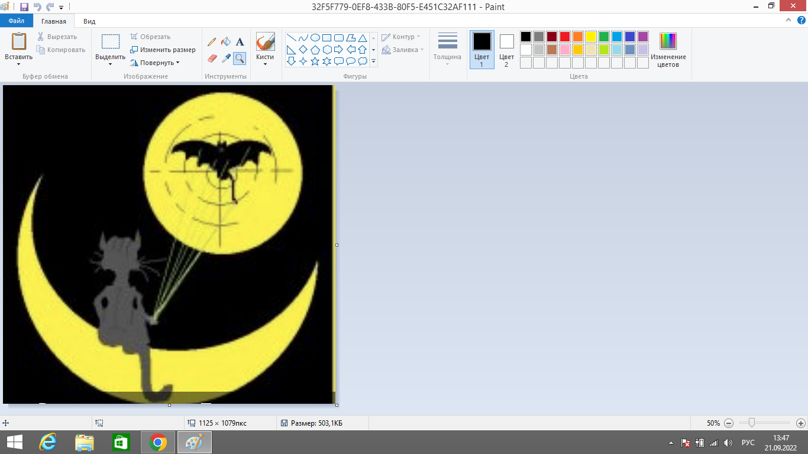
Task: Select the Text tool
Action: 240,42
